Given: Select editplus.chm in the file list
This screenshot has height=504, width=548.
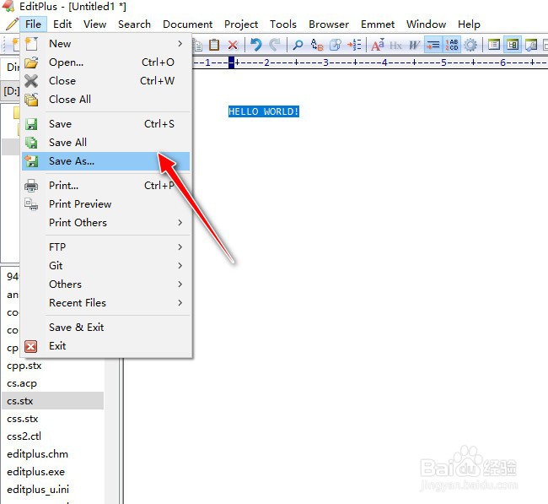Looking at the screenshot, I should [x=37, y=454].
